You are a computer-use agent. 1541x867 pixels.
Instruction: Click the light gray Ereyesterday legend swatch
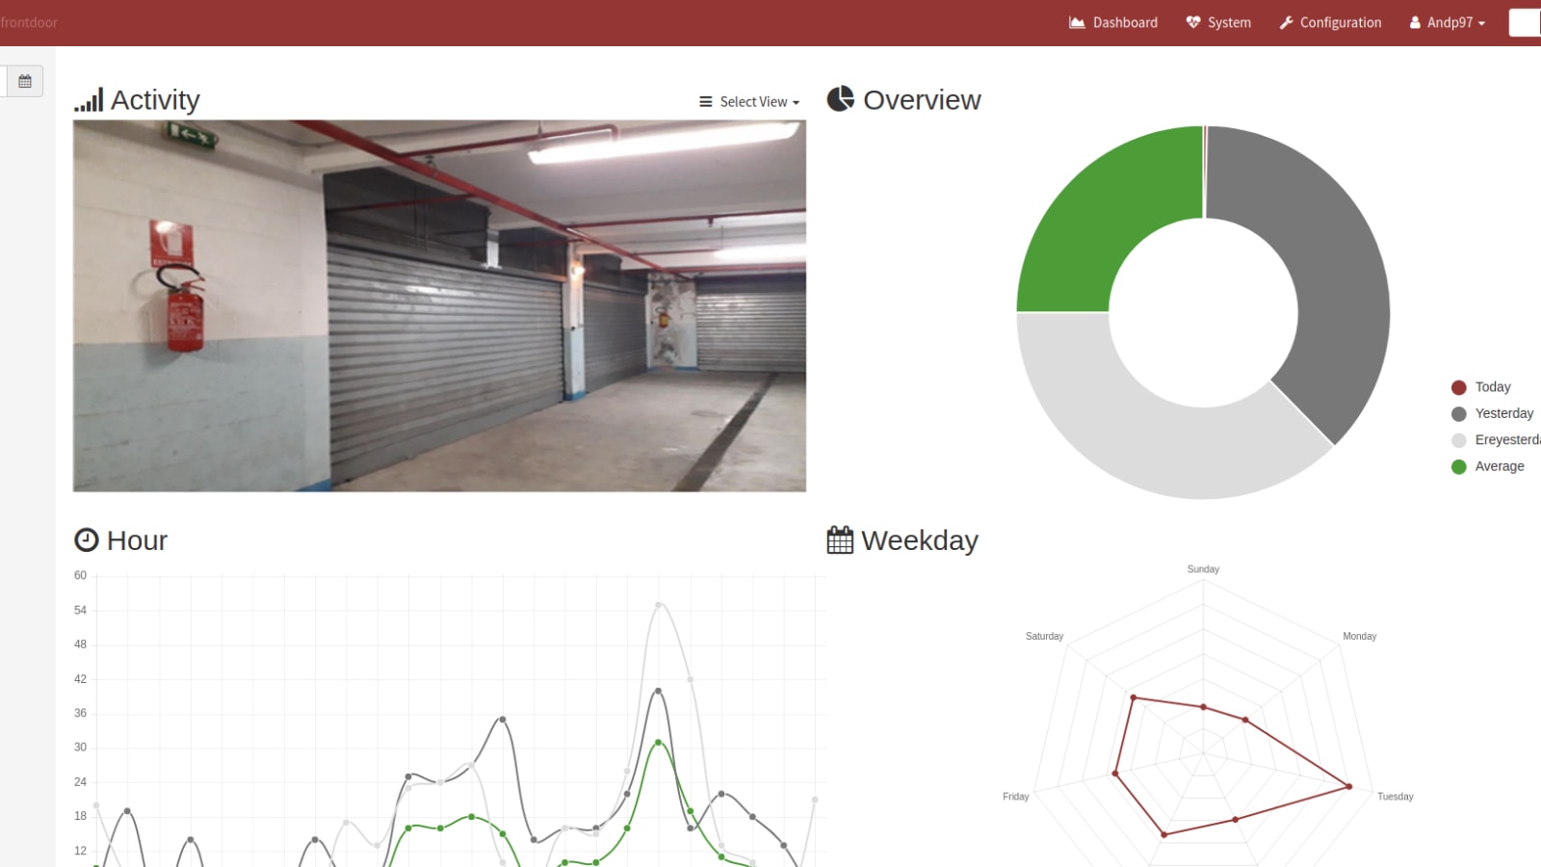pyautogui.click(x=1459, y=440)
